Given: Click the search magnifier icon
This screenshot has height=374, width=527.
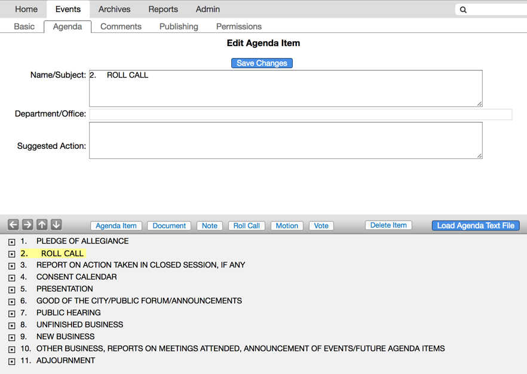Looking at the screenshot, I should click(x=463, y=10).
